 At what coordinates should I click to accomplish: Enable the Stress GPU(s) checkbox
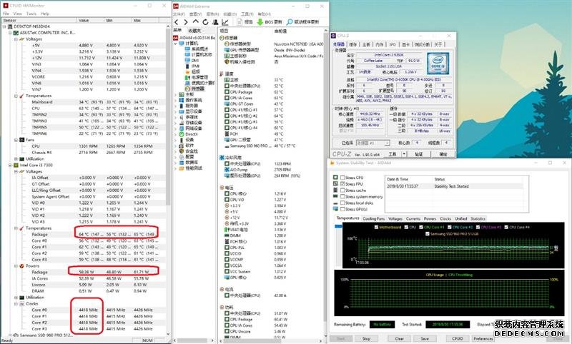click(342, 209)
